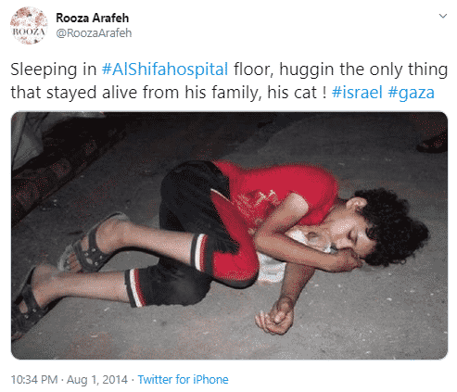The width and height of the screenshot is (457, 392).
Task: Visit the @RoozaArafeh handle link
Action: point(94,33)
